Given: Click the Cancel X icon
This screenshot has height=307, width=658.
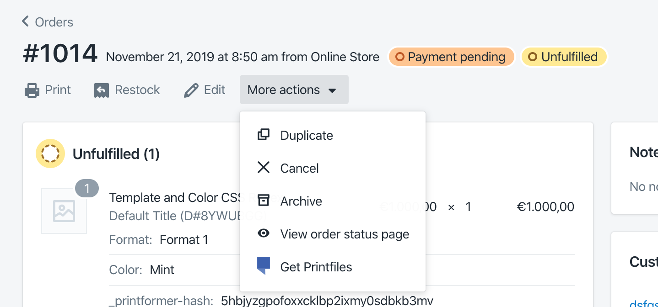Looking at the screenshot, I should tap(264, 168).
